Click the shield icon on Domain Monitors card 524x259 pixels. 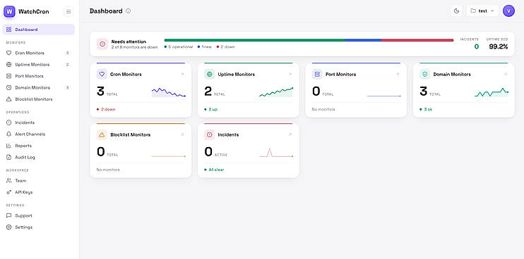424,74
